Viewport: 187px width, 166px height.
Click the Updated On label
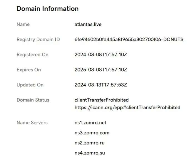[x=30, y=85]
